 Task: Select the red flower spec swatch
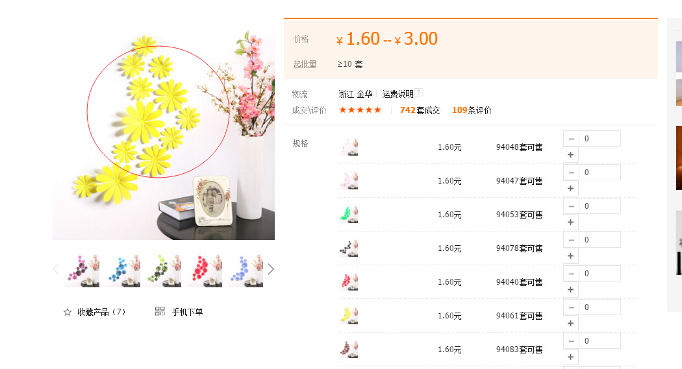pyautogui.click(x=348, y=281)
